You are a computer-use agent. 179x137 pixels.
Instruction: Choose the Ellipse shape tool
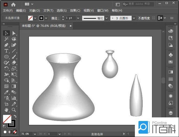click(6, 57)
